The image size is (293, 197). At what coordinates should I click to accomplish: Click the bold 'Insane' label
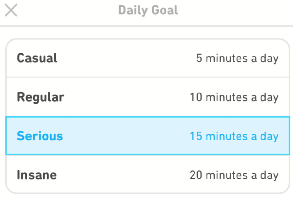coord(37,175)
